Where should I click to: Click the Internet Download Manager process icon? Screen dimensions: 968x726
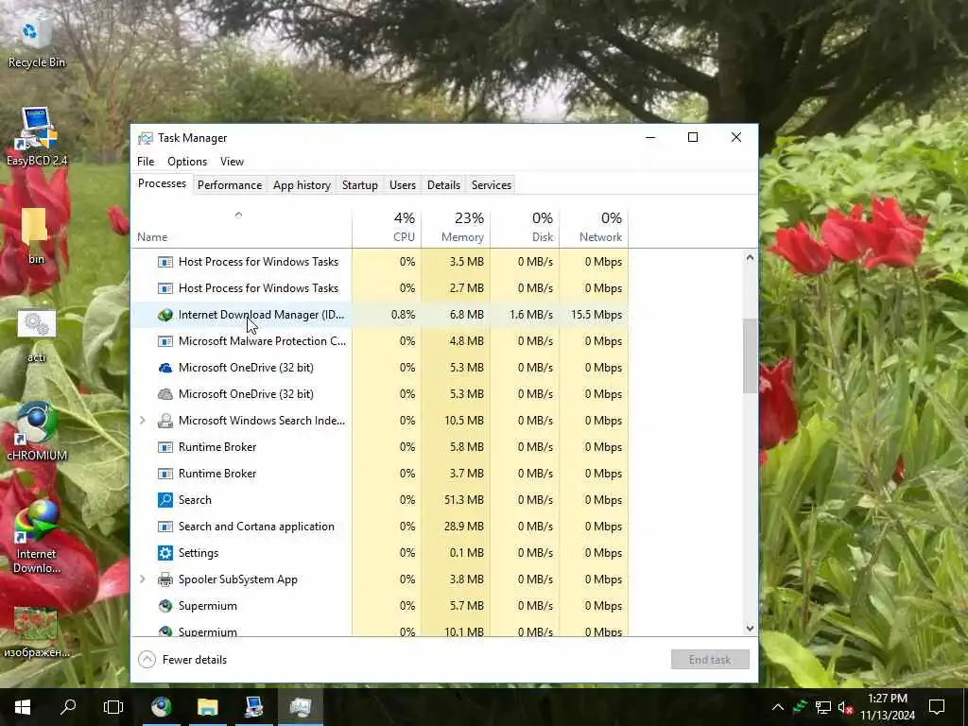point(164,315)
